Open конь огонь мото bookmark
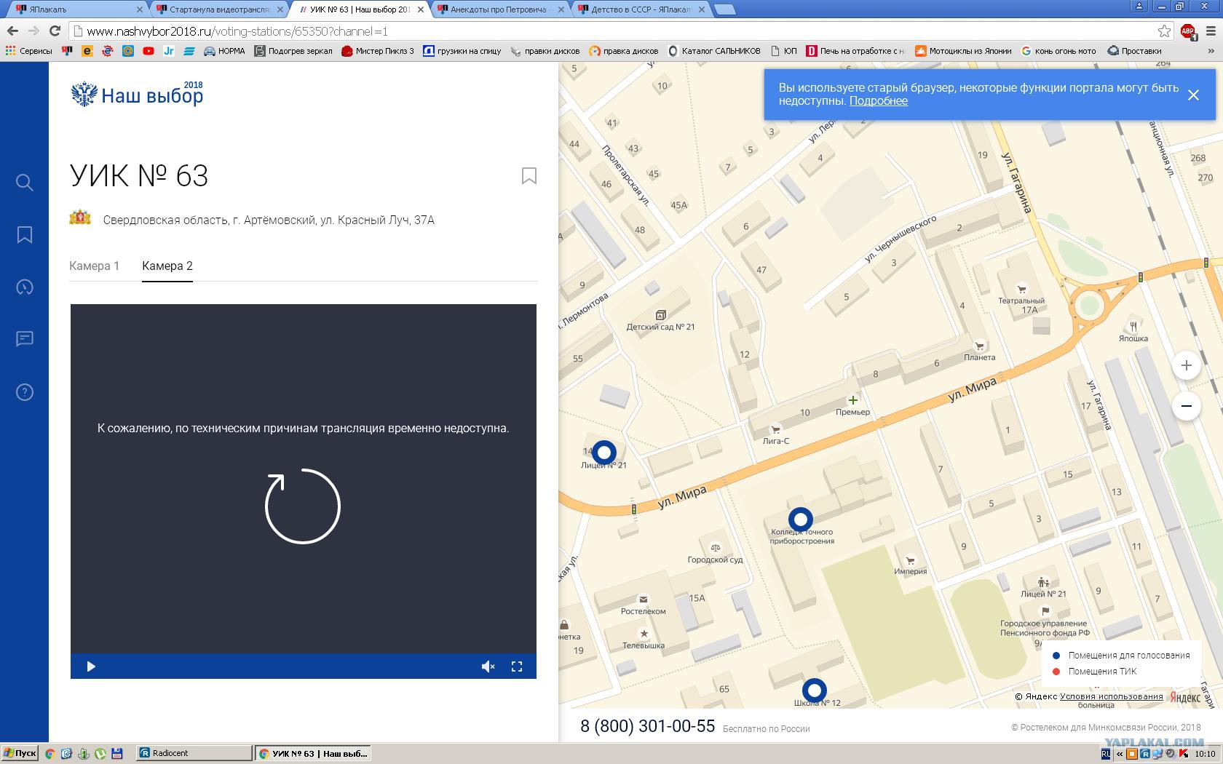This screenshot has width=1223, height=764. click(x=1058, y=51)
